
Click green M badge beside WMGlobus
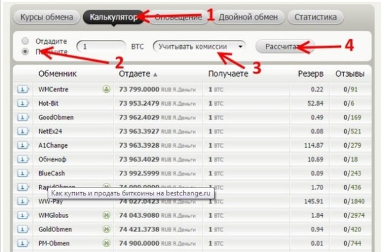(x=106, y=215)
